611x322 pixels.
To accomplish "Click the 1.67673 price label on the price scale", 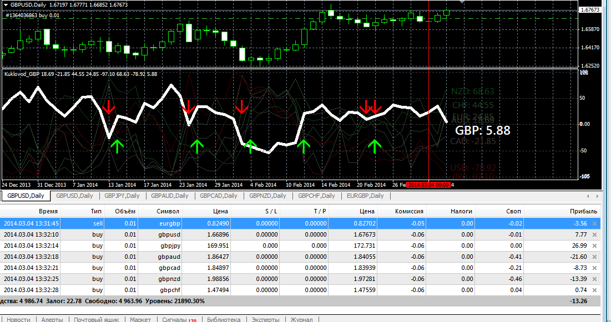I will (x=590, y=10).
